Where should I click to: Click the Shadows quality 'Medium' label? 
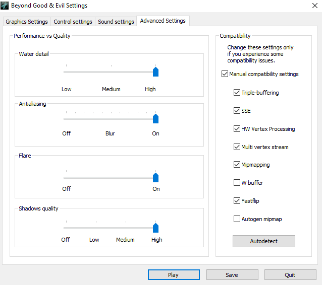pyautogui.click(x=125, y=240)
